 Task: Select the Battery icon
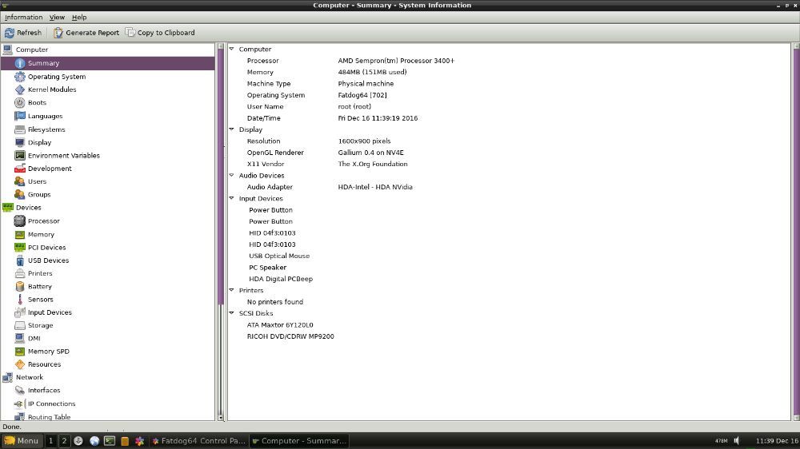tap(20, 287)
